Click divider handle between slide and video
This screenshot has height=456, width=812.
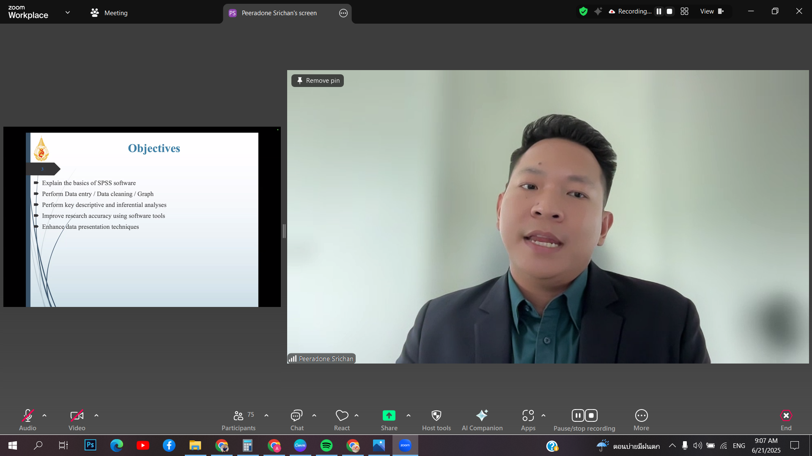coord(284,231)
